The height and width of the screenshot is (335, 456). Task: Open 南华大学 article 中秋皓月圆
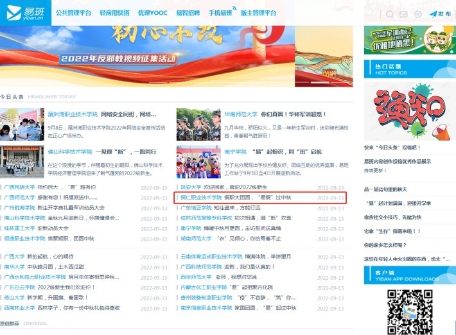(55, 267)
